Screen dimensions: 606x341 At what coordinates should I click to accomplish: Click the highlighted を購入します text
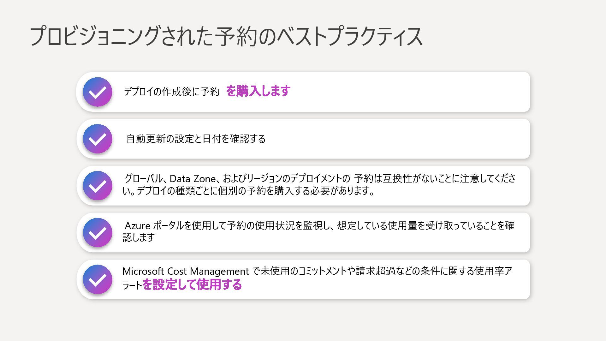point(258,91)
